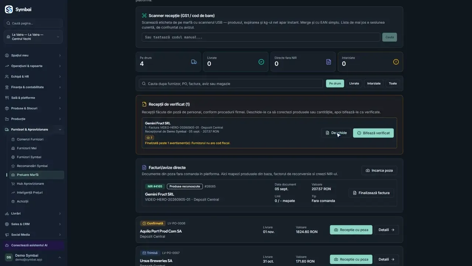Focus the supplier, PO, invoice search field
472x266 pixels.
point(231,83)
